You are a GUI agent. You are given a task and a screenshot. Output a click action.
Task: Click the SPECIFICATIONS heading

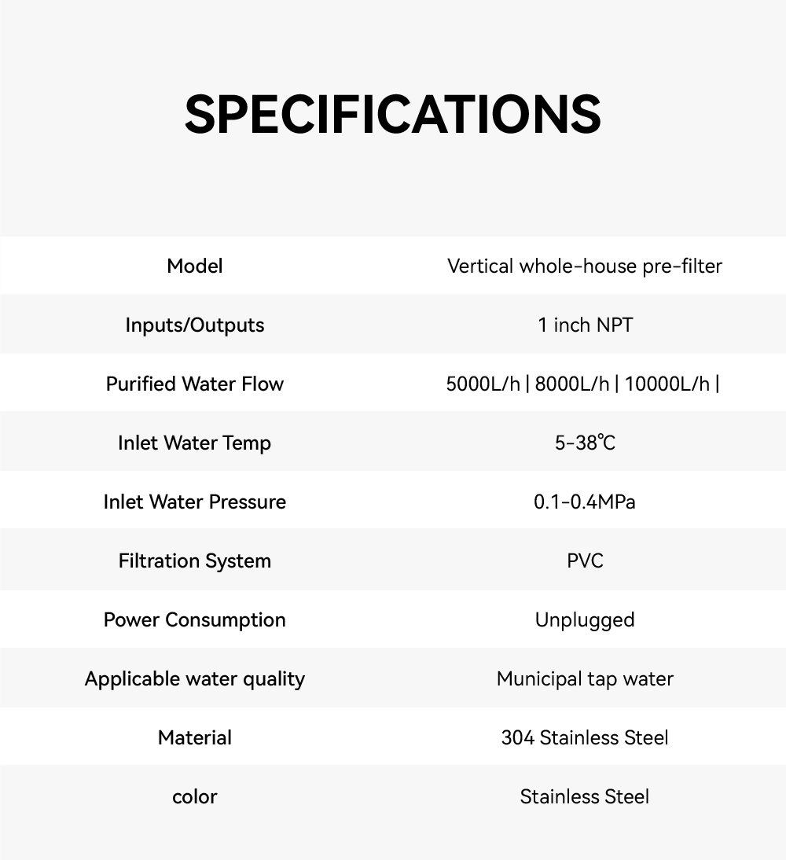[392, 114]
